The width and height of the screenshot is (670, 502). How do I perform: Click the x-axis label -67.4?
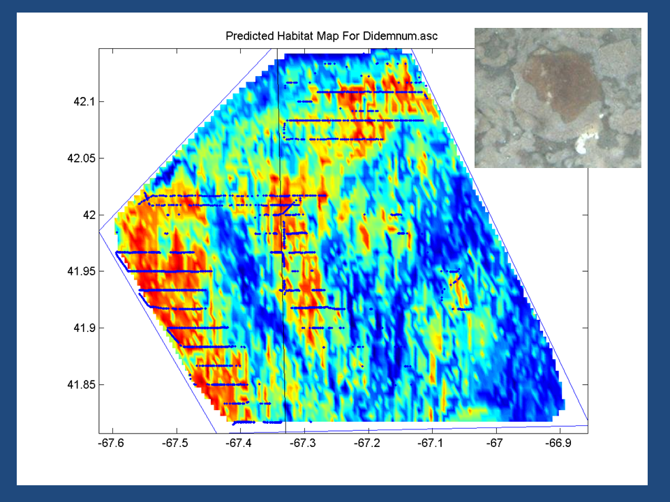pos(239,443)
